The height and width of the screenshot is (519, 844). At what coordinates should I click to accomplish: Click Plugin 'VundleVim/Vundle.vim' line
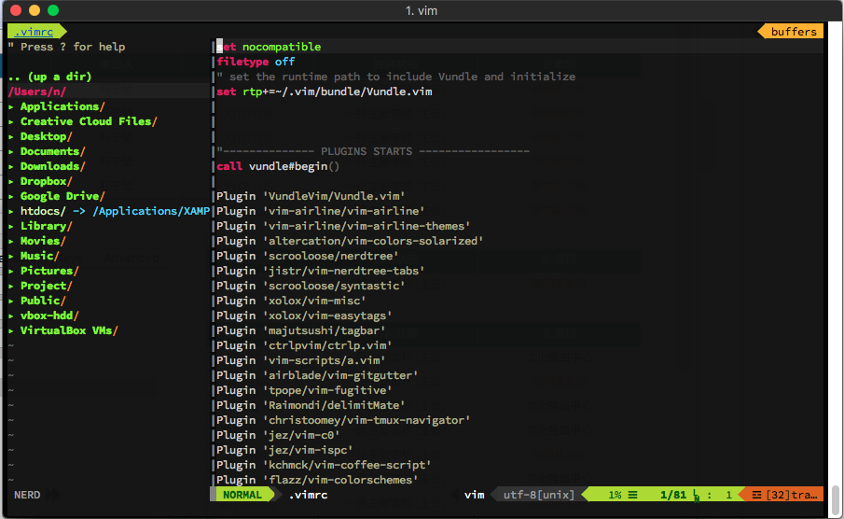(311, 196)
